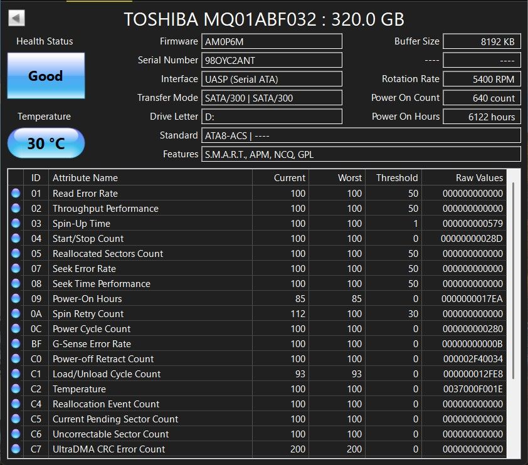Click the status orb for Reallocation Event Count

16,404
